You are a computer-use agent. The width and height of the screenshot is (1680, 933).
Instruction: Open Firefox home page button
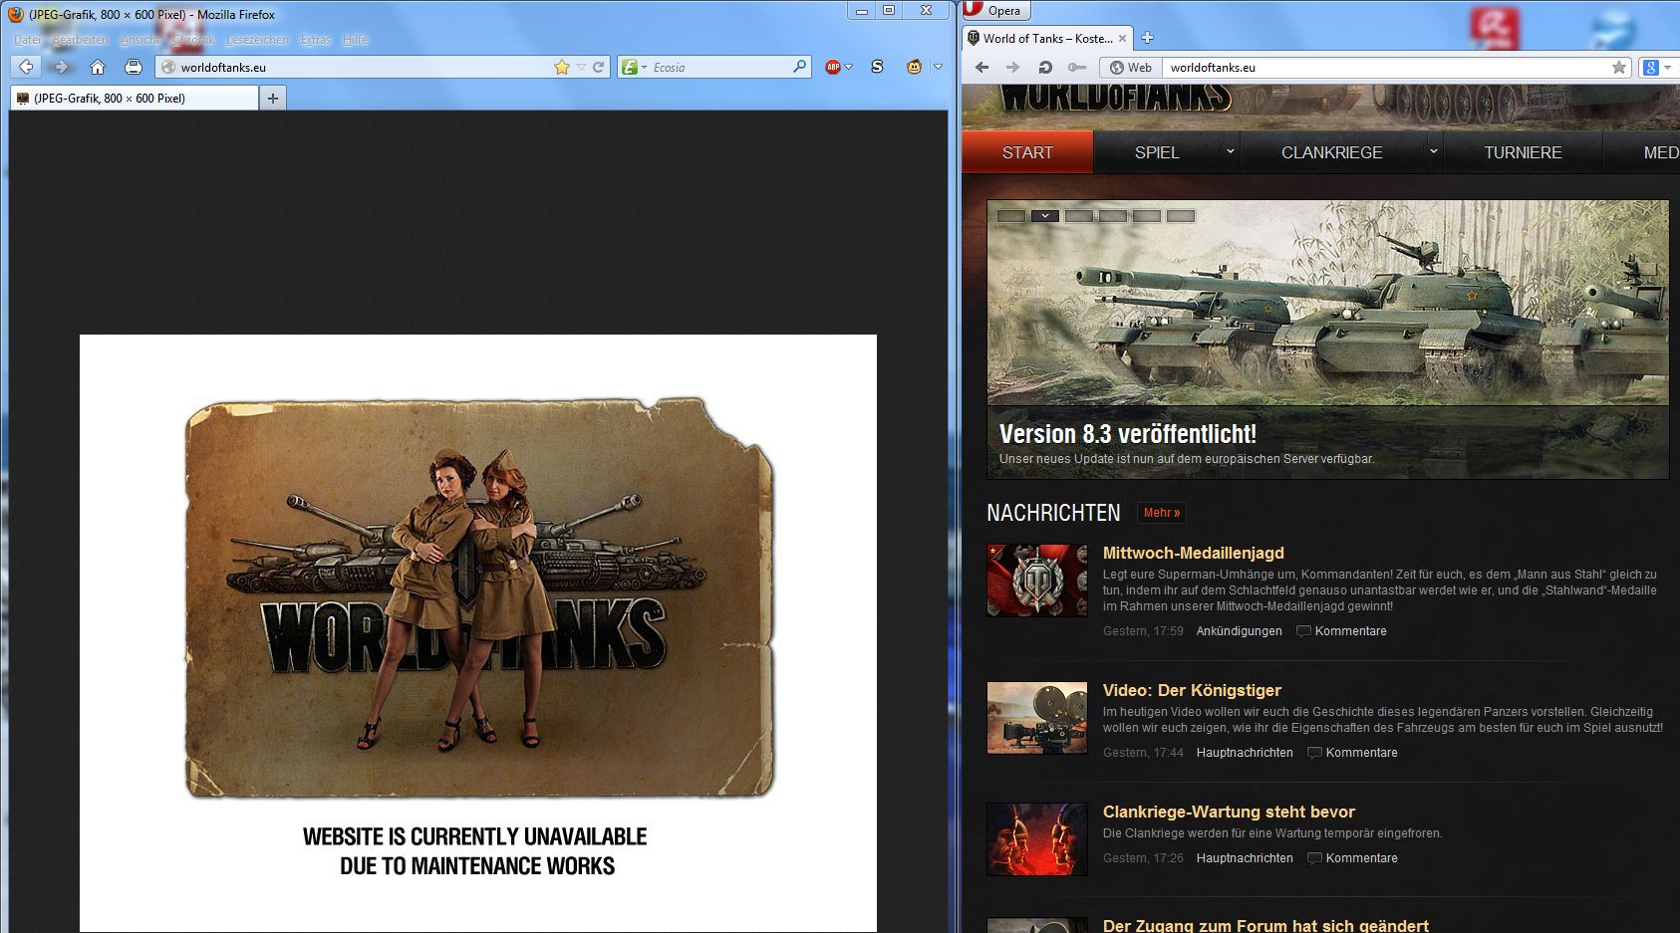pos(98,67)
